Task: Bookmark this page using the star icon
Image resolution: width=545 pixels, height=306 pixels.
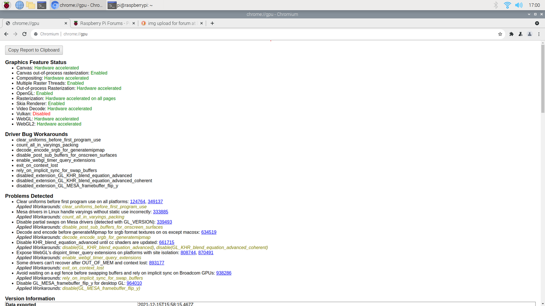Action: (500, 34)
